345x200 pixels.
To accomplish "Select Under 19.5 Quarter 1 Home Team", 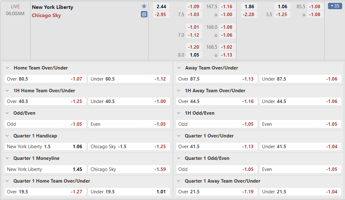I will pos(129,192).
